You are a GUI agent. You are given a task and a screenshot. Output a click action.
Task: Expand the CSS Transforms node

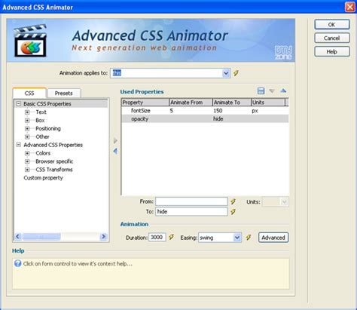click(27, 170)
